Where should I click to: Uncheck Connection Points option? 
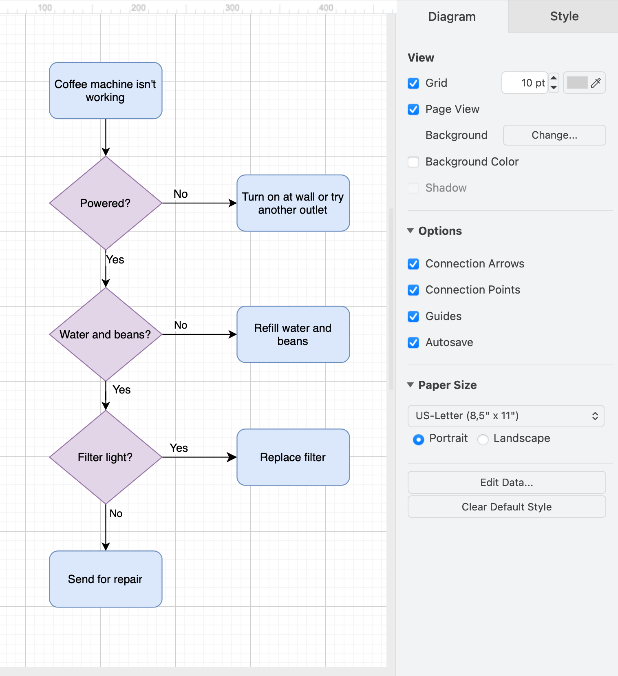click(x=413, y=290)
